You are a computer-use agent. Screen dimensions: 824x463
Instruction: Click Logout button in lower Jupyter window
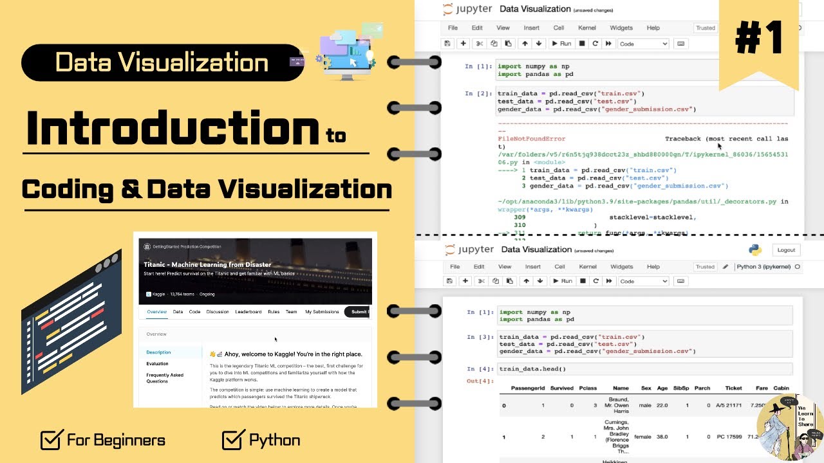[786, 250]
